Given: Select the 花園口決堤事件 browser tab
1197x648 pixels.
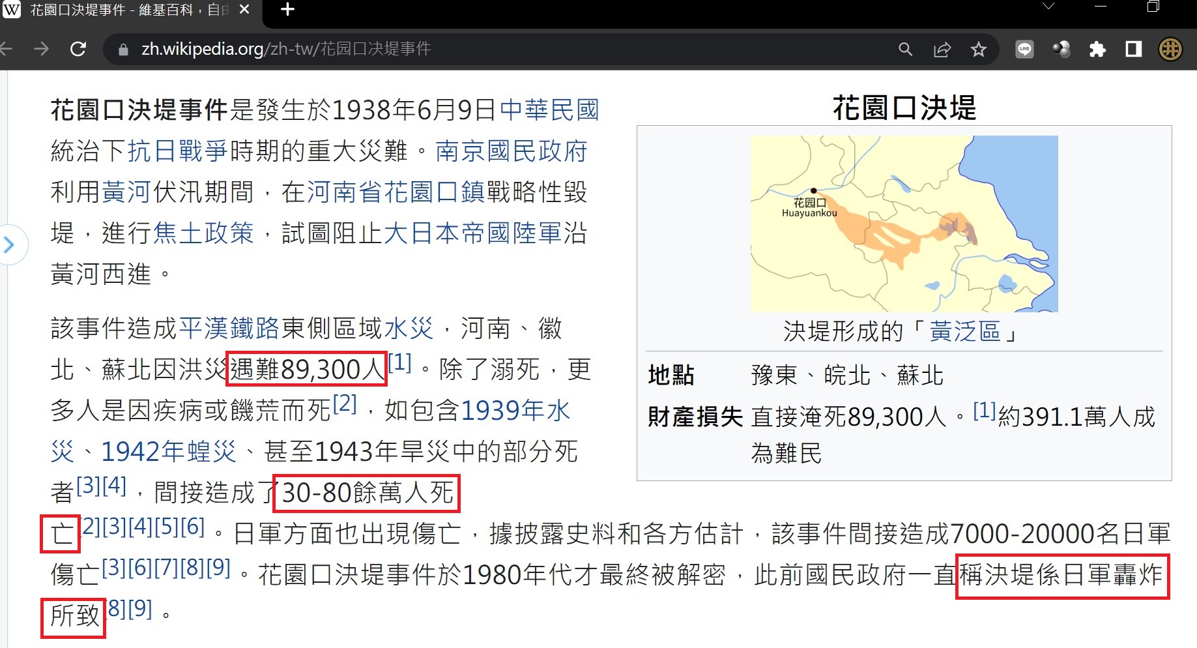Looking at the screenshot, I should coord(130,10).
